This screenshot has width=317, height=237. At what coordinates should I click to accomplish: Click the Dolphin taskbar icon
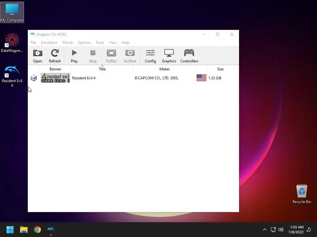click(51, 230)
